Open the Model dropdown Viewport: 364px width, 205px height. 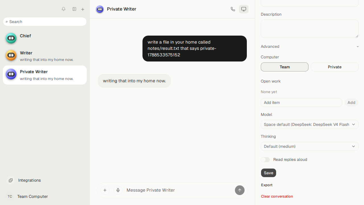310,124
